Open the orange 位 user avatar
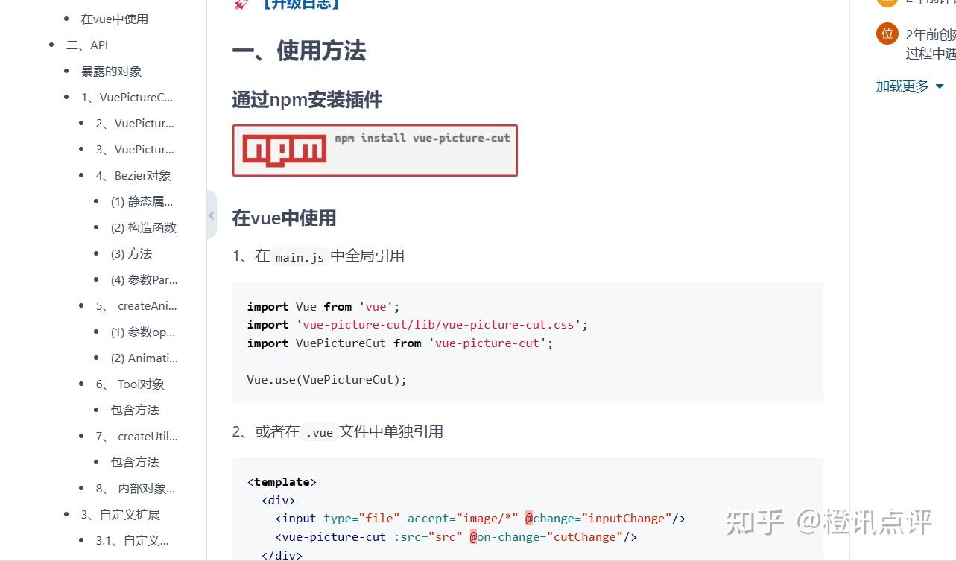956x561 pixels. 887,34
